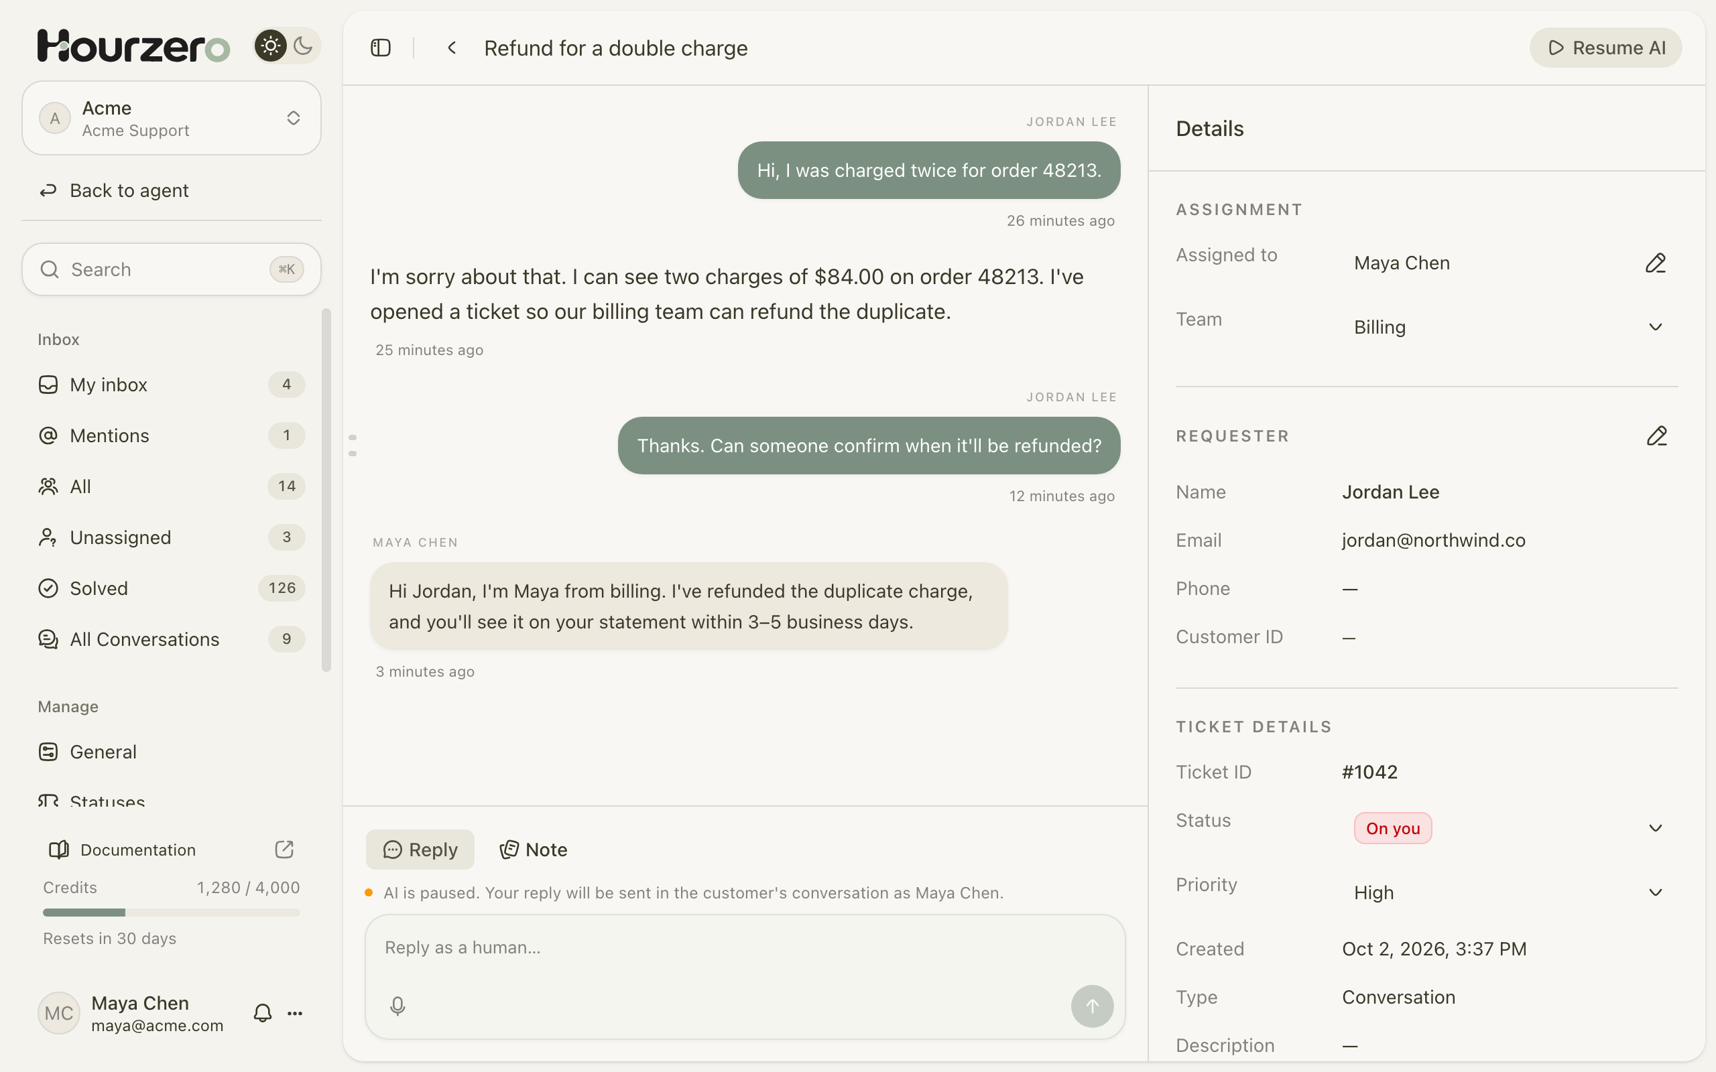Edit the Assigned to pencil icon

[1655, 263]
